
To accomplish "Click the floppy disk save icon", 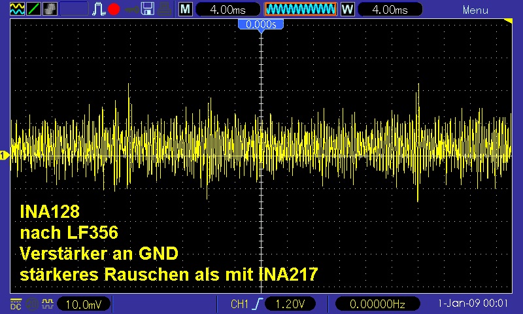I will [148, 9].
